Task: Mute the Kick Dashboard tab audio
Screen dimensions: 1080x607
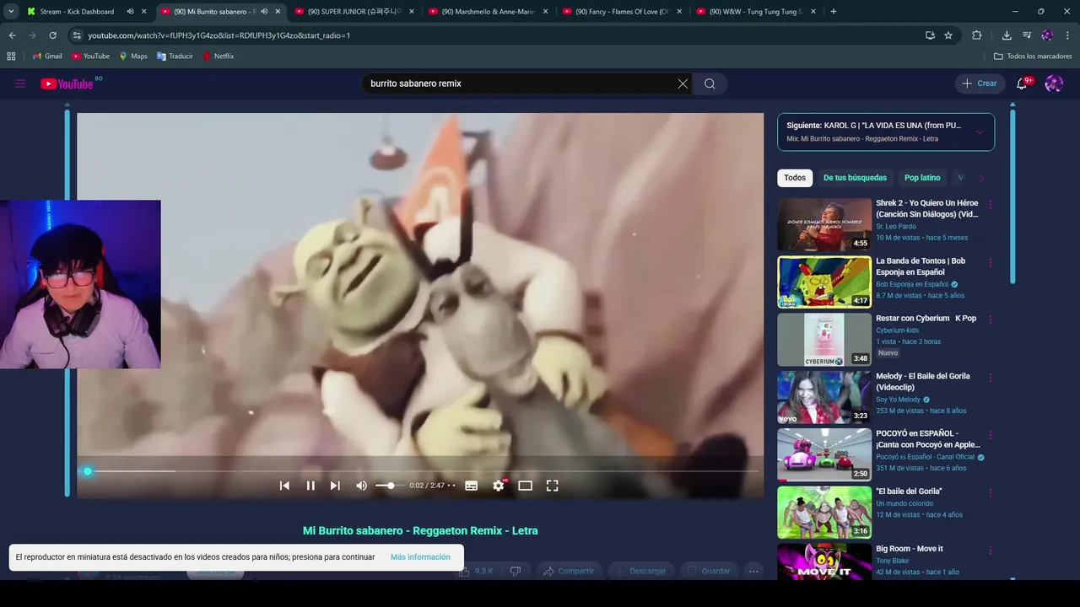Action: point(130,12)
